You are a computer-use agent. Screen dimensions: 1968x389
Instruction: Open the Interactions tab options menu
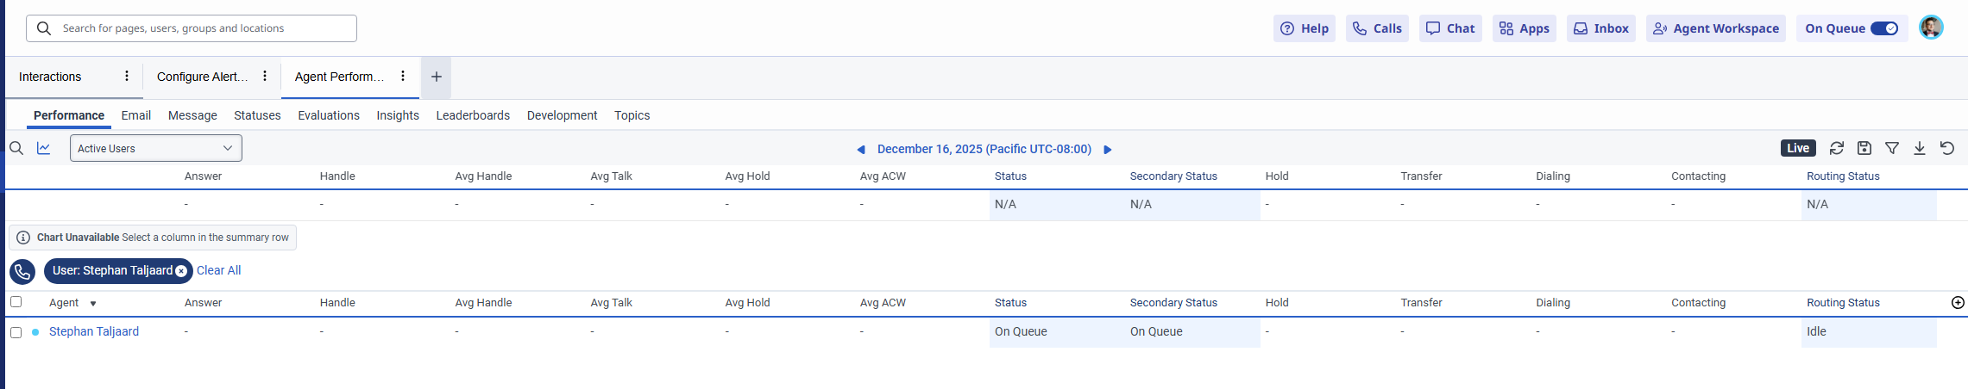tap(127, 76)
